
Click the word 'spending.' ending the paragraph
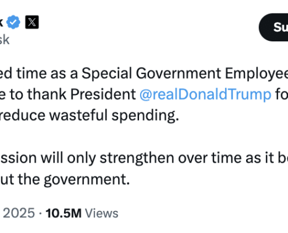tap(145, 116)
